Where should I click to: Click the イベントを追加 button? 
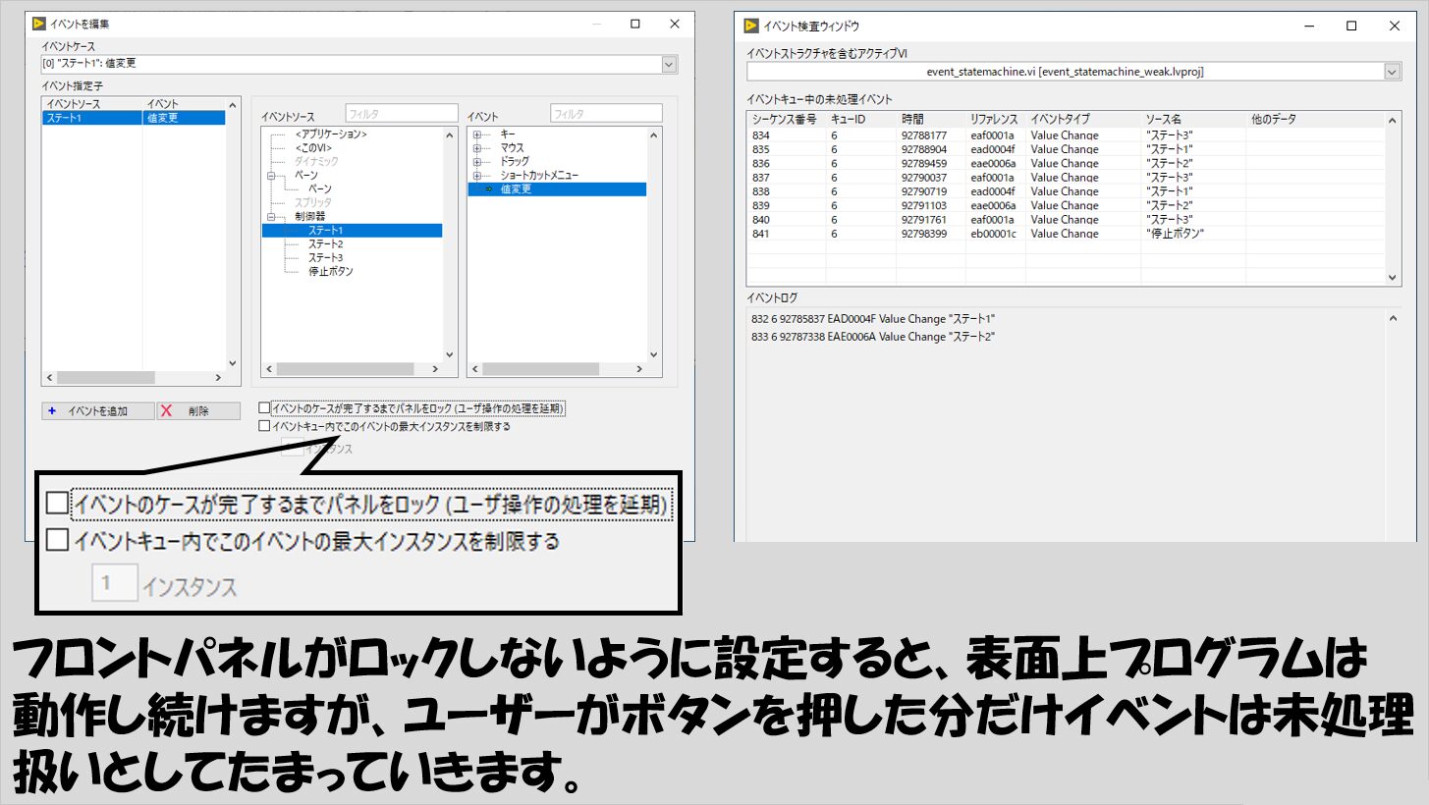[97, 411]
